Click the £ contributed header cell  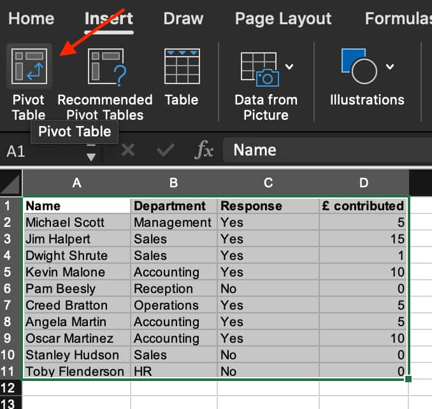pos(363,206)
